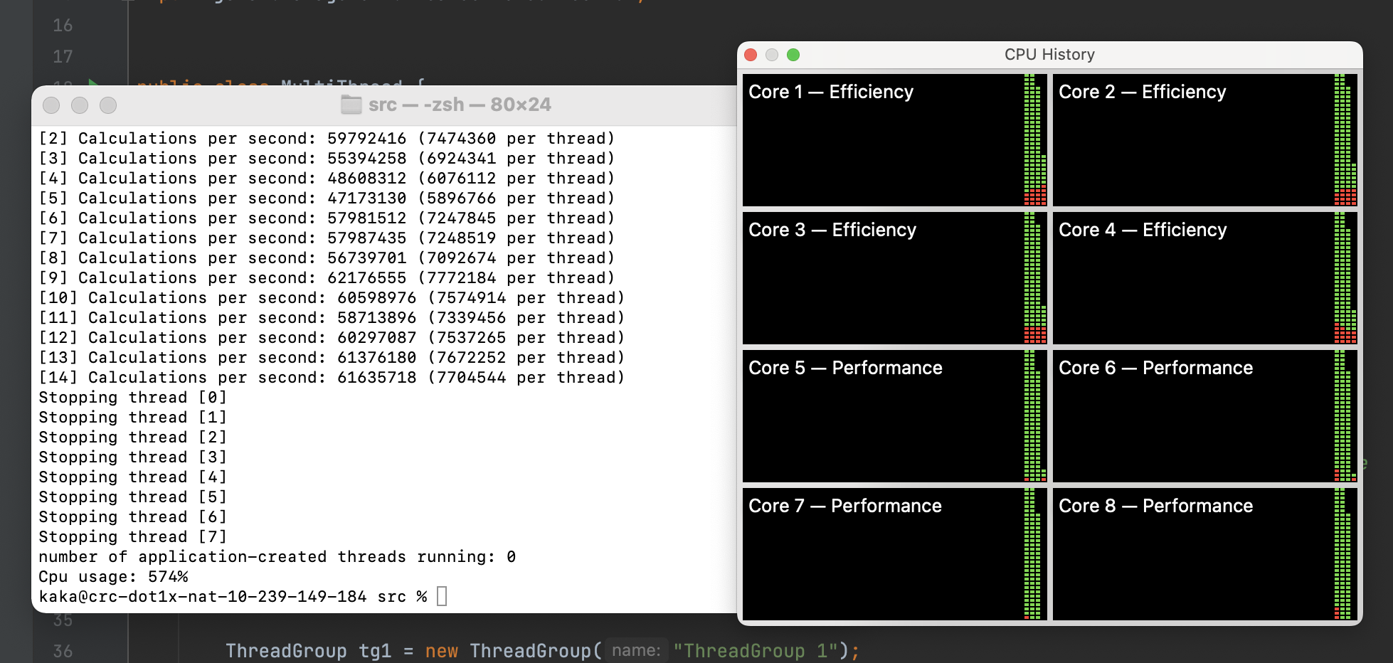Select the Core 6 — Performance graph
This screenshot has height=663, width=1393.
click(x=1204, y=416)
